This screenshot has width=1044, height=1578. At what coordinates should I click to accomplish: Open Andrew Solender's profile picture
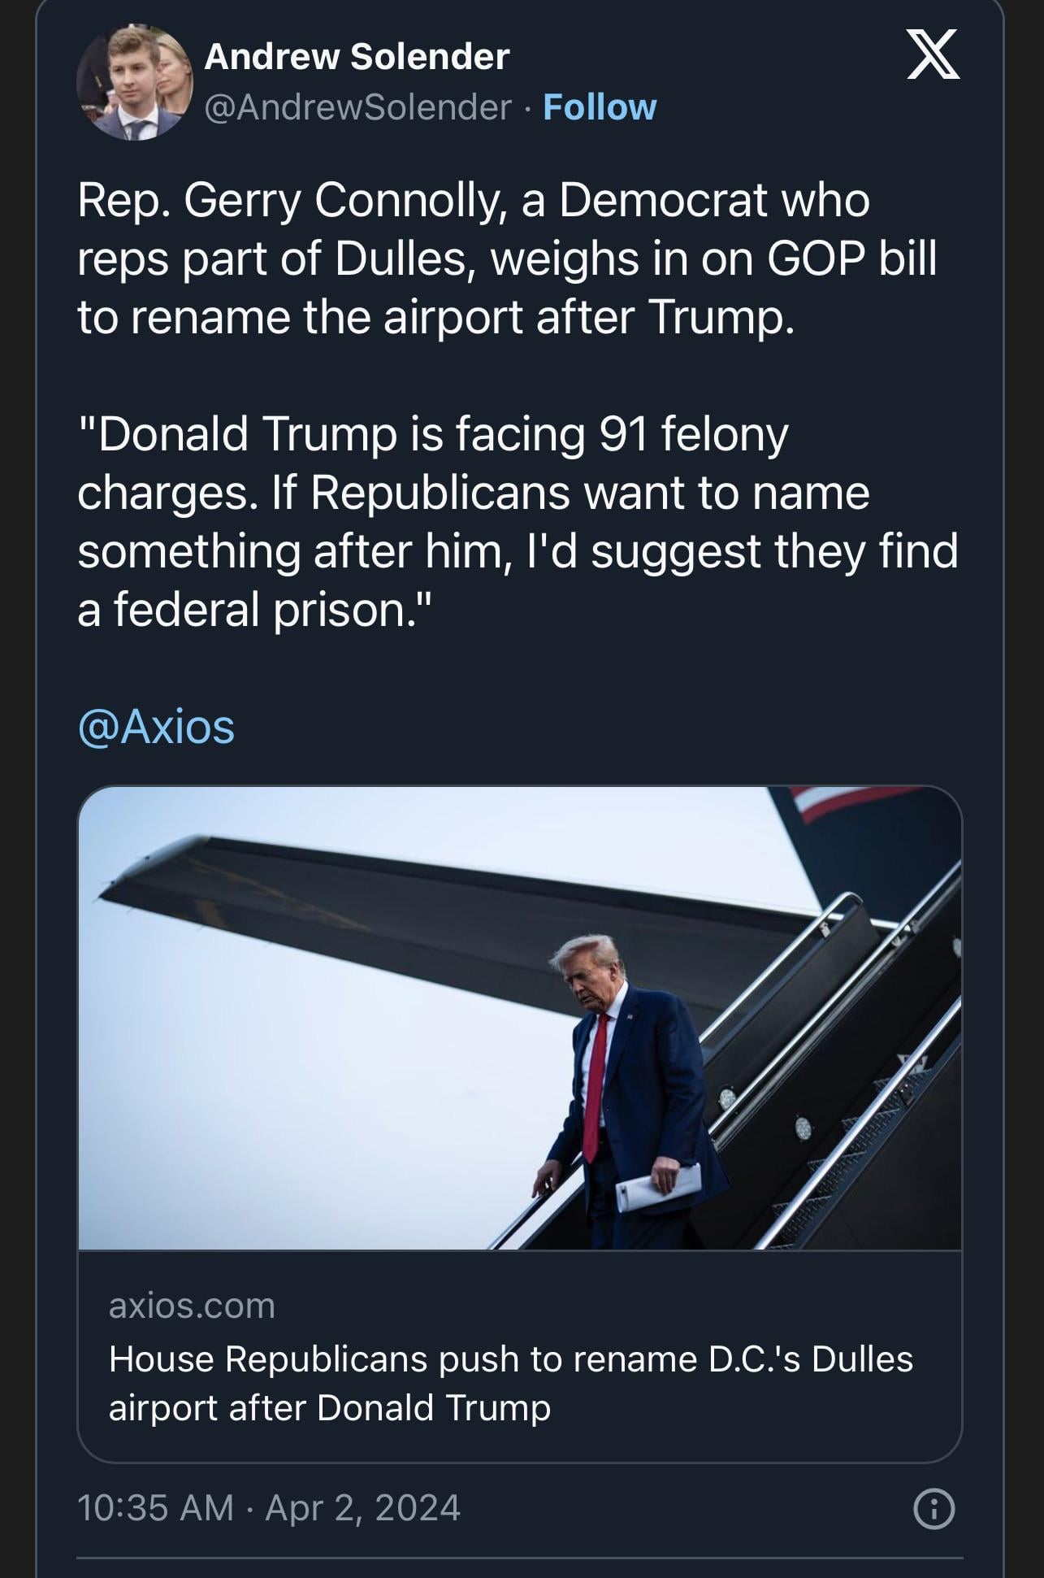tap(135, 82)
